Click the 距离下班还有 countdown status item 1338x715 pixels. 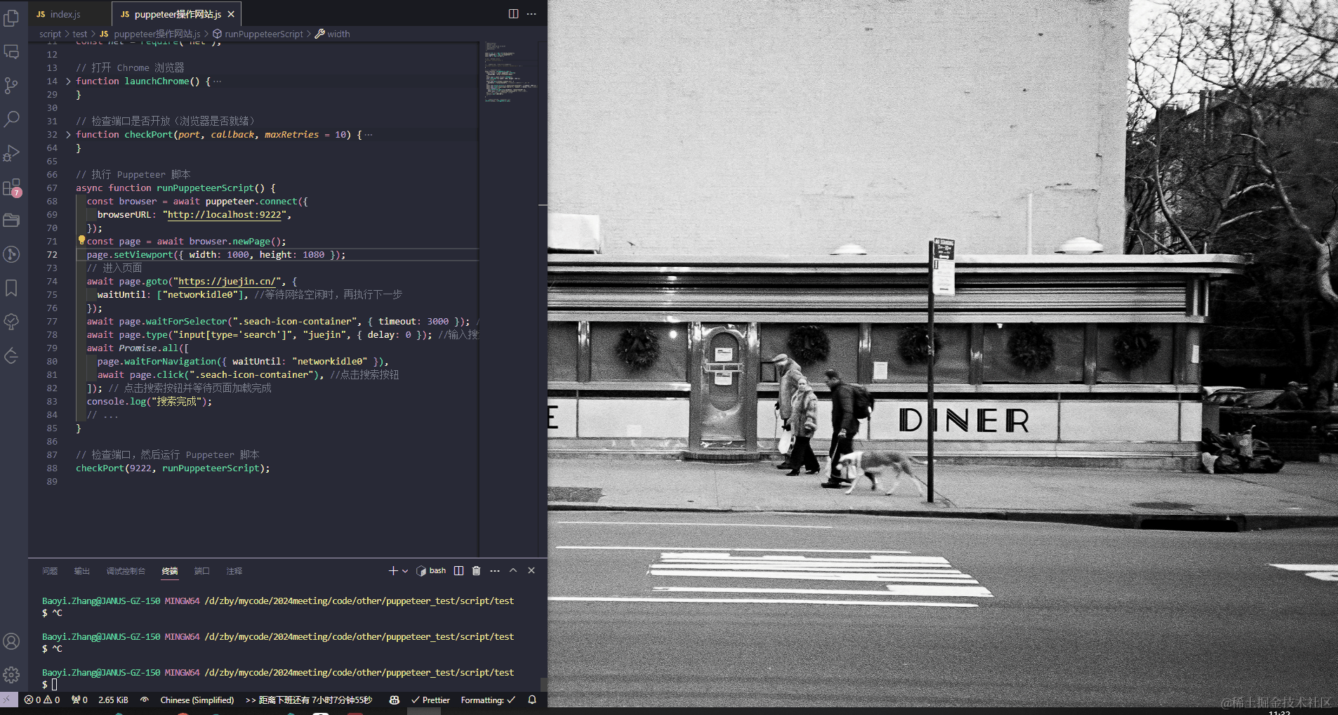309,700
